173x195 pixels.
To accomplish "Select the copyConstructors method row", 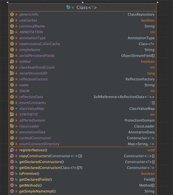I will tap(83, 156).
